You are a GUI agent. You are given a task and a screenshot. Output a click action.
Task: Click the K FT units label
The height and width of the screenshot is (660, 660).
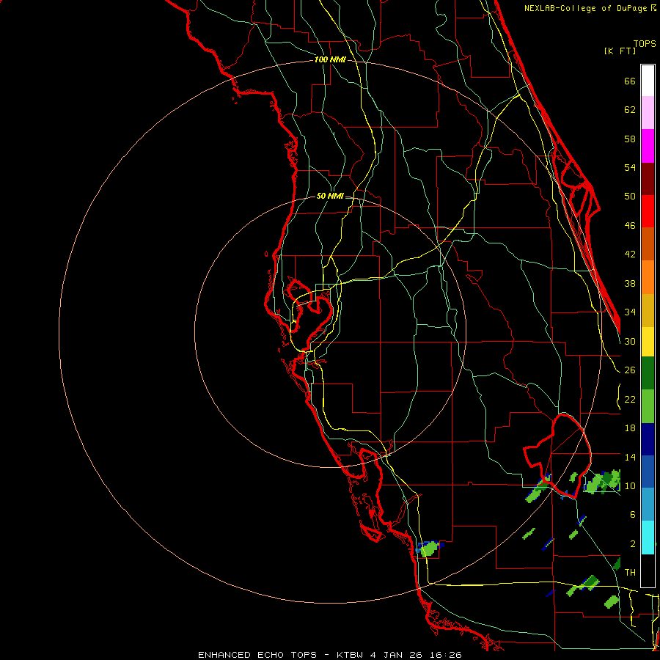(x=620, y=51)
